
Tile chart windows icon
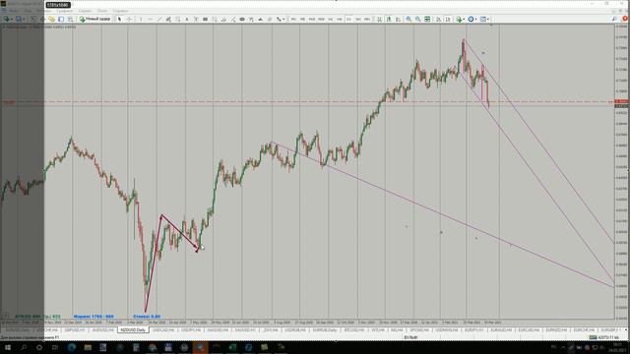point(427,19)
